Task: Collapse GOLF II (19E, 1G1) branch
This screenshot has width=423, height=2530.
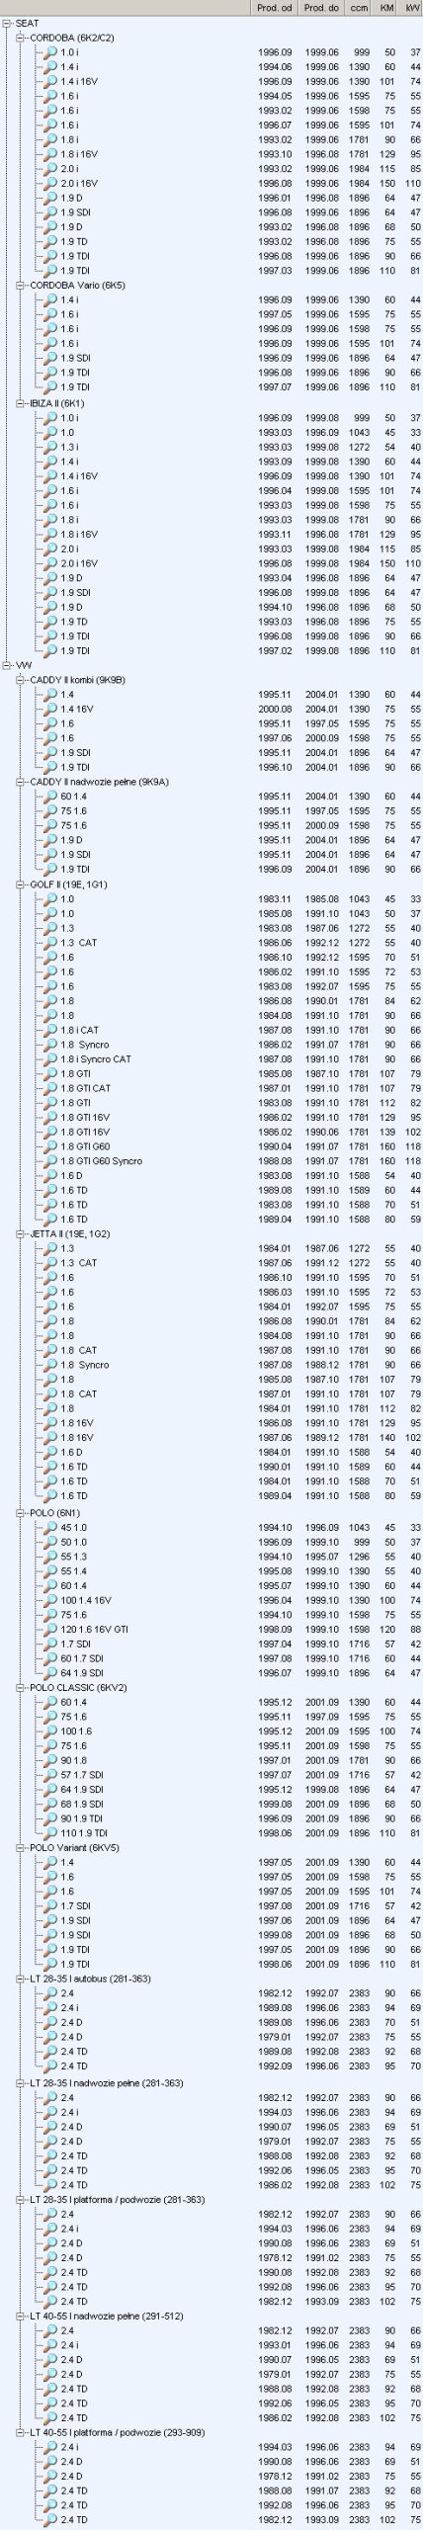Action: coord(21,884)
